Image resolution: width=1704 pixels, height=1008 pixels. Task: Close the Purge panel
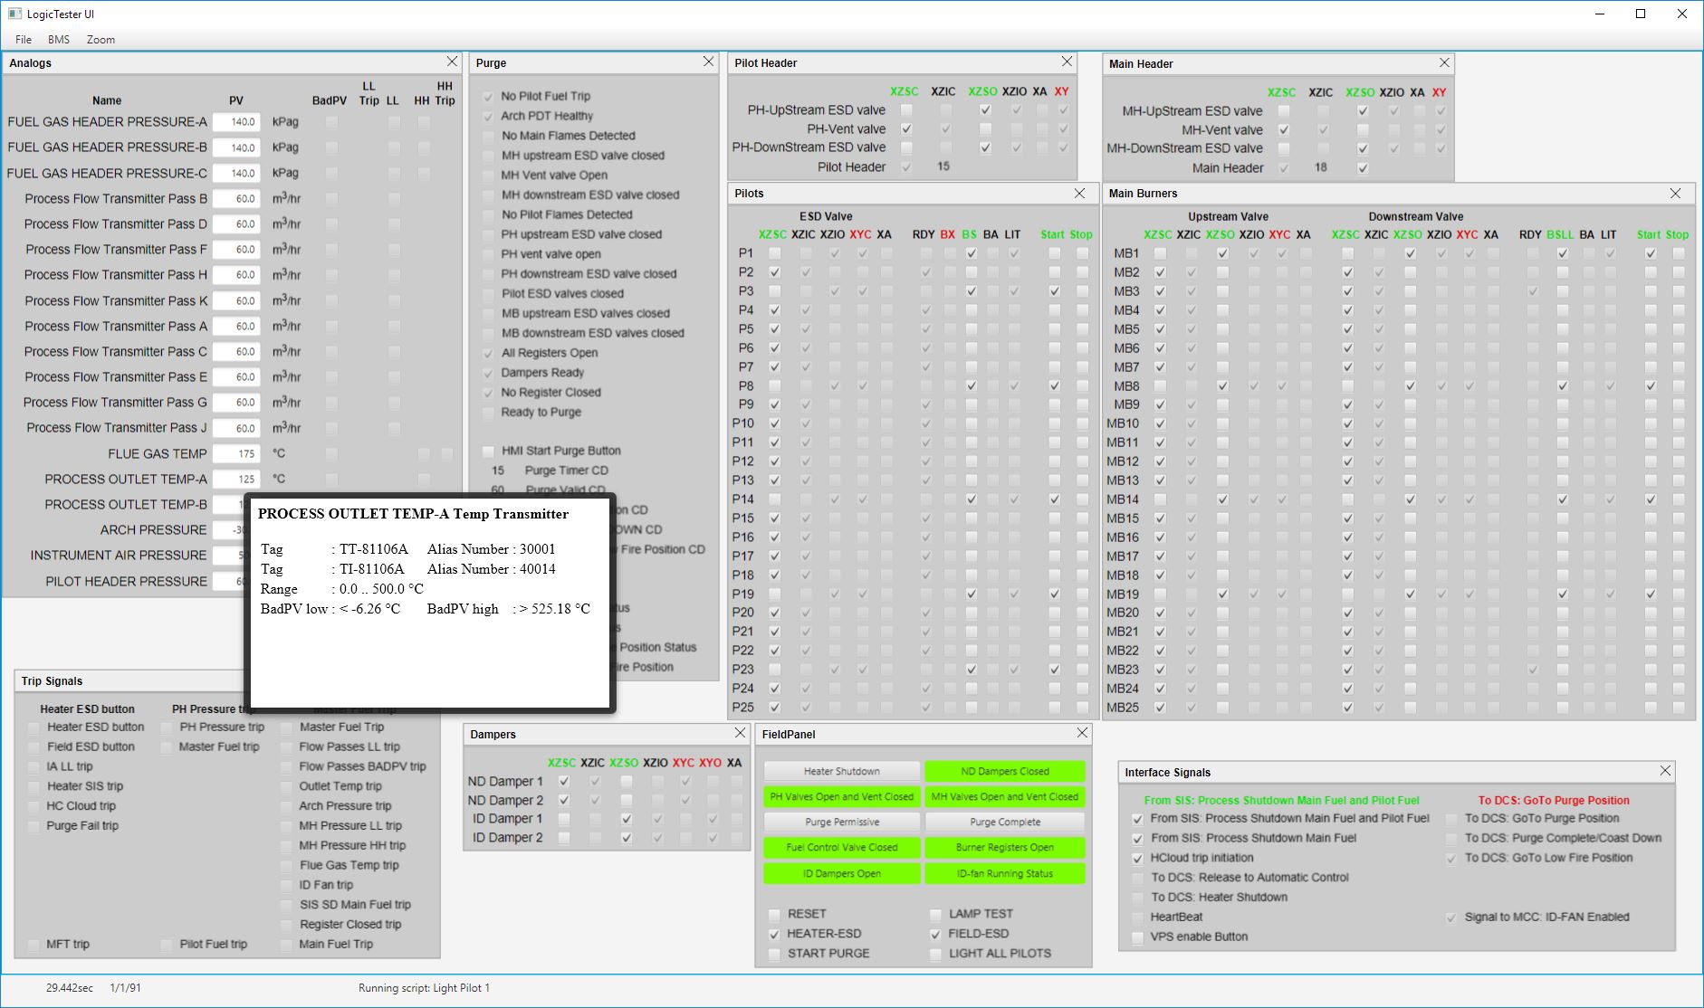pyautogui.click(x=708, y=62)
